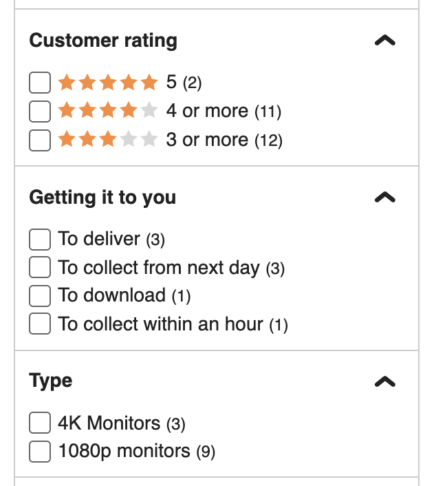
Task: Click the 4K Monitors label text
Action: (x=109, y=423)
